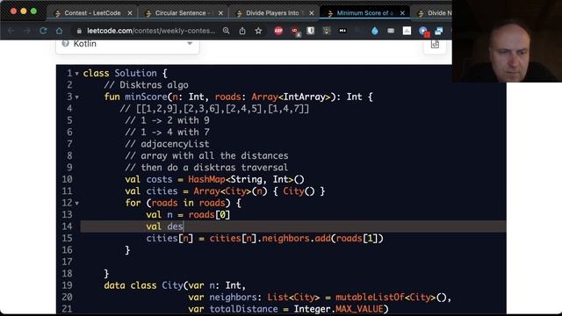Open the extension icon with red badge
Screen dimensions: 562x316
[x=423, y=32]
